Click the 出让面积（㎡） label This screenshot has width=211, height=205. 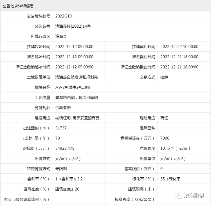click(36, 128)
